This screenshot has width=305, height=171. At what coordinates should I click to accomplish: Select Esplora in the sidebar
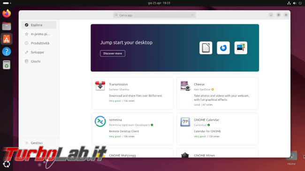(x=39, y=25)
